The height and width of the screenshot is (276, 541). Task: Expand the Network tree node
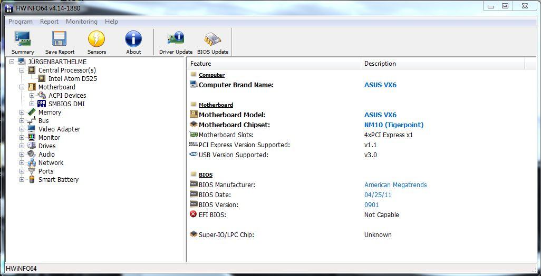tap(22, 163)
